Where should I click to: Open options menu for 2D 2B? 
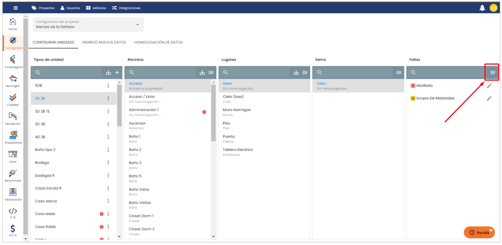(x=108, y=98)
